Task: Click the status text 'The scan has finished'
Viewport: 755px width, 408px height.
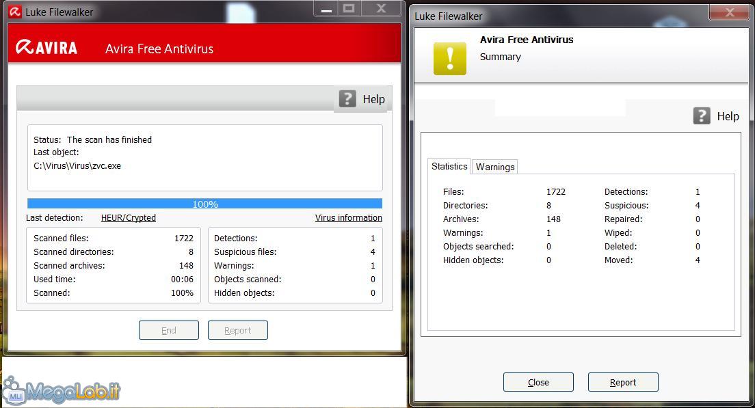Action: click(x=109, y=139)
